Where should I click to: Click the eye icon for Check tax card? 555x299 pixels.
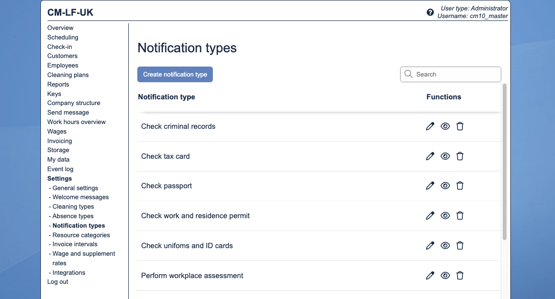(x=445, y=156)
